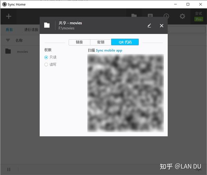Switch to the 密钥 tab
Screen dimensions: 207x175
[101, 42]
